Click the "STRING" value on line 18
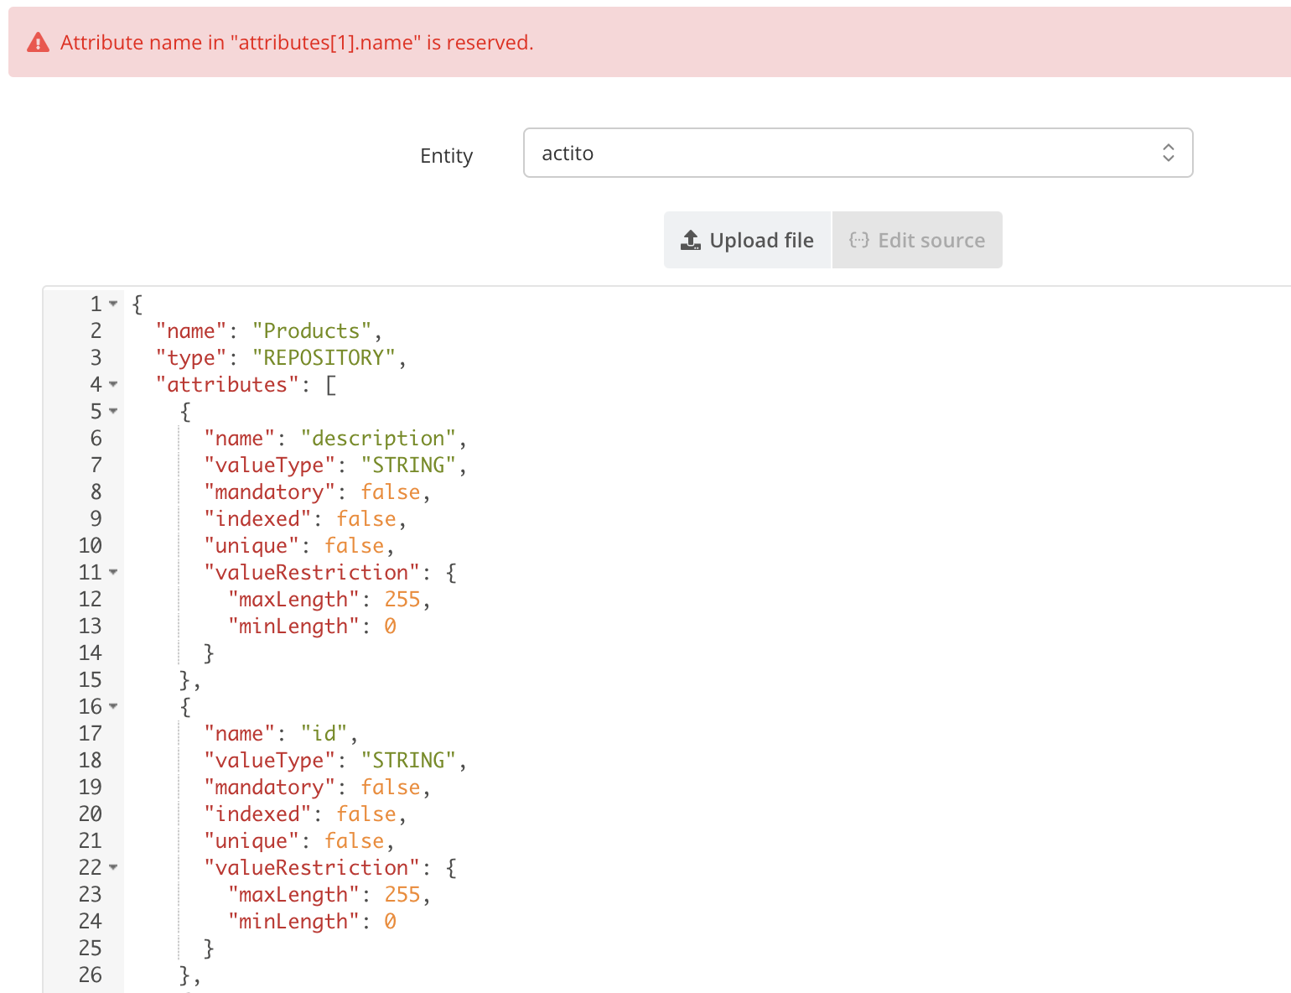Viewport: 1291px width, 993px height. tap(408, 761)
